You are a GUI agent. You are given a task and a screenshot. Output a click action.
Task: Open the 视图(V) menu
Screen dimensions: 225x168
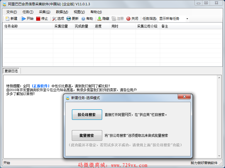79,12
